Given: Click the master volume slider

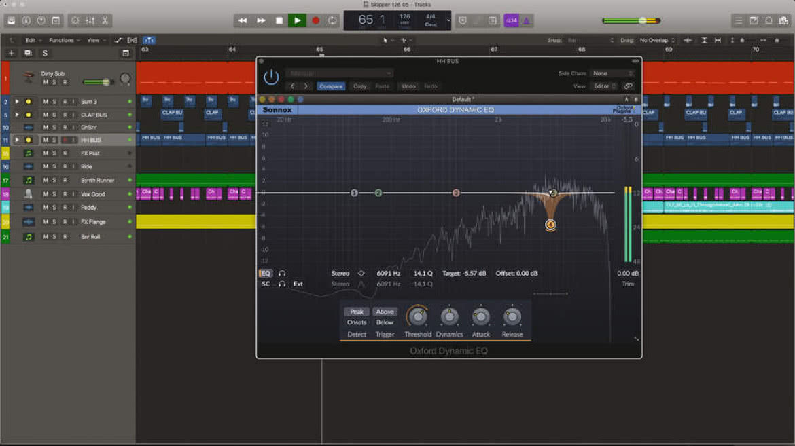Looking at the screenshot, I should pyautogui.click(x=631, y=21).
